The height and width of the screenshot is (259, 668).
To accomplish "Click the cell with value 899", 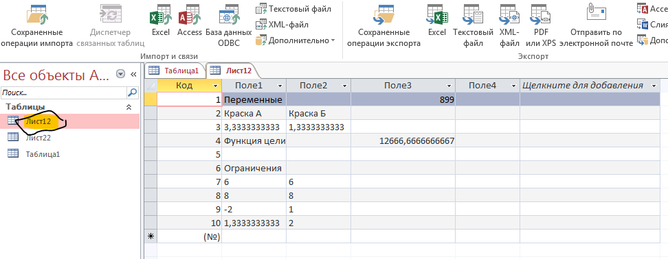I will point(403,99).
